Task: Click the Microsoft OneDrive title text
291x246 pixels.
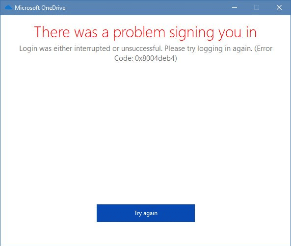Action: [40, 8]
